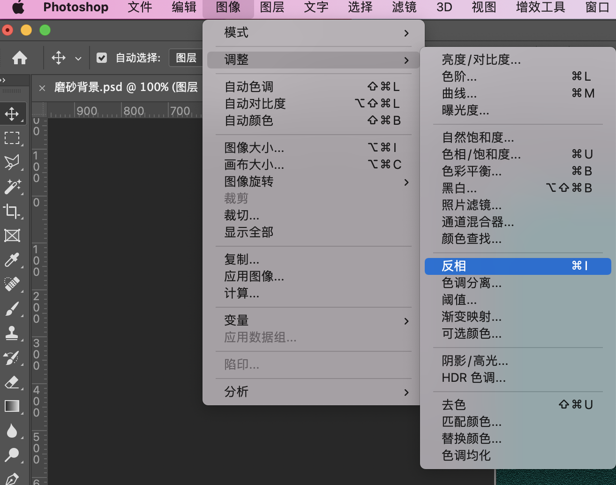This screenshot has height=485, width=616.
Task: Open the 文件 menu
Action: click(140, 8)
